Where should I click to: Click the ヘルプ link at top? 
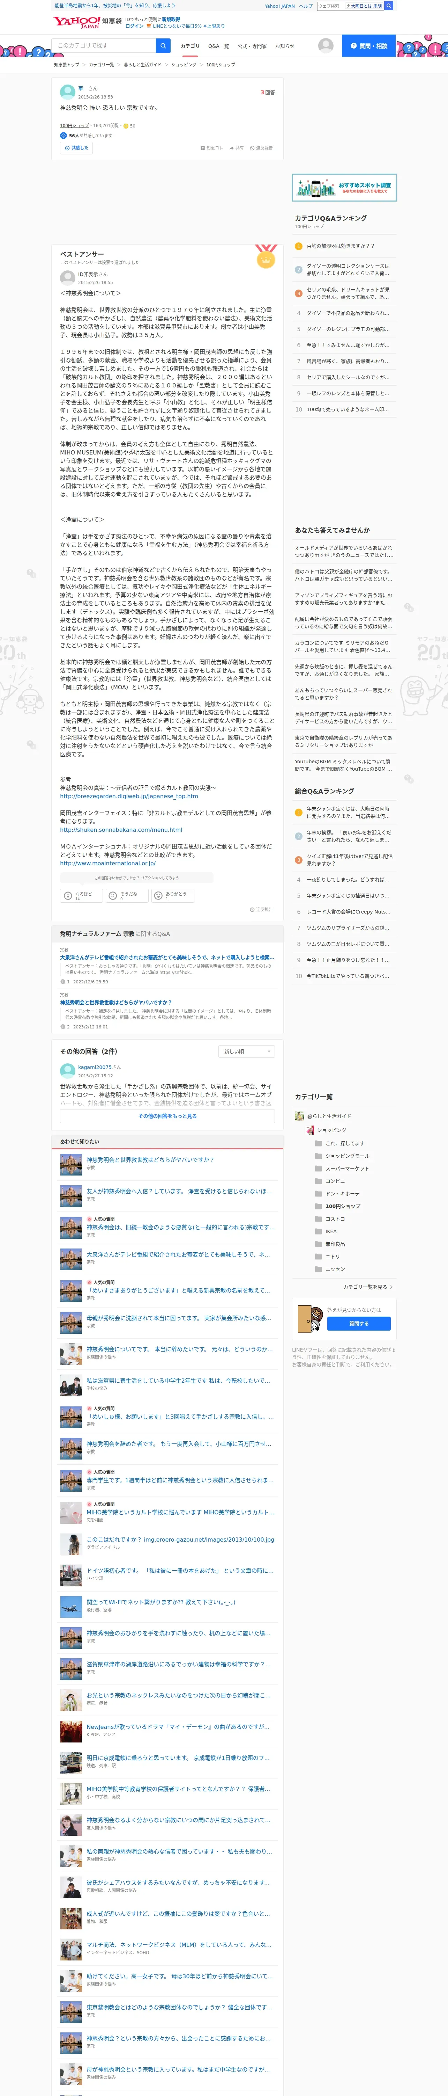(x=306, y=6)
